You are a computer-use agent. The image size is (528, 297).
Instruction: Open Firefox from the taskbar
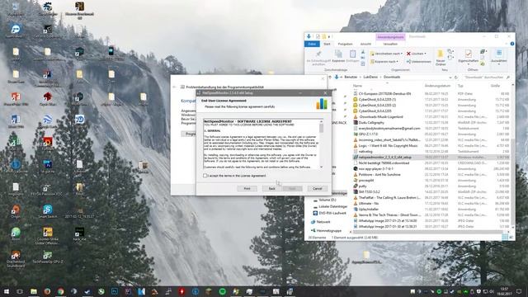(47, 291)
